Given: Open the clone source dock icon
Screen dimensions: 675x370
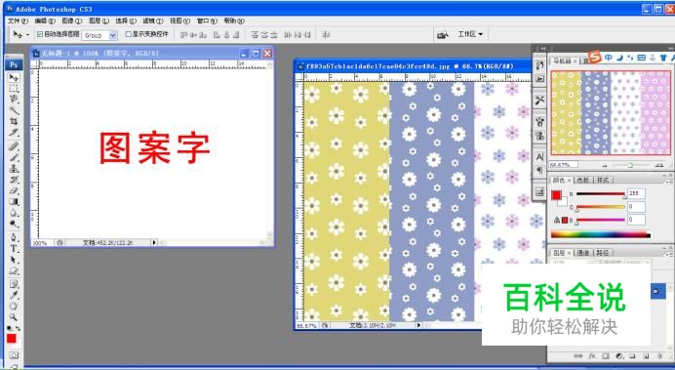Looking at the screenshot, I should click(x=539, y=136).
